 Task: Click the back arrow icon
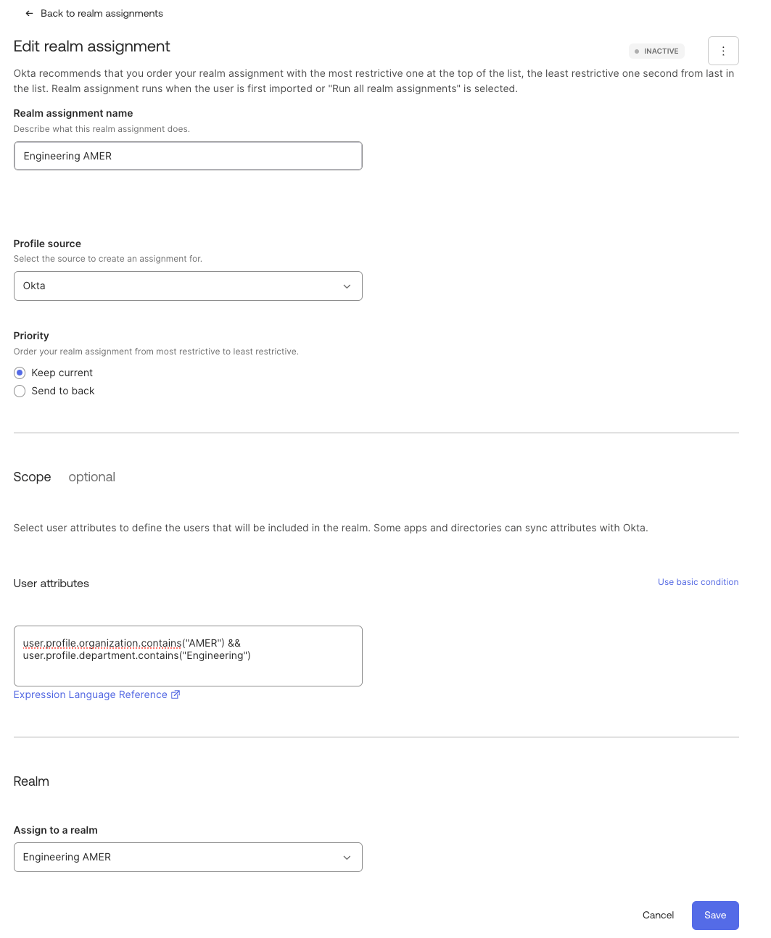tap(29, 14)
